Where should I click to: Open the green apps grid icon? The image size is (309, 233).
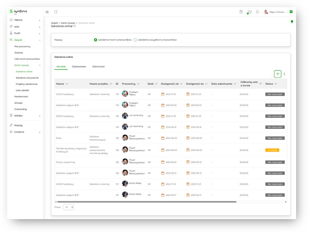click(291, 12)
